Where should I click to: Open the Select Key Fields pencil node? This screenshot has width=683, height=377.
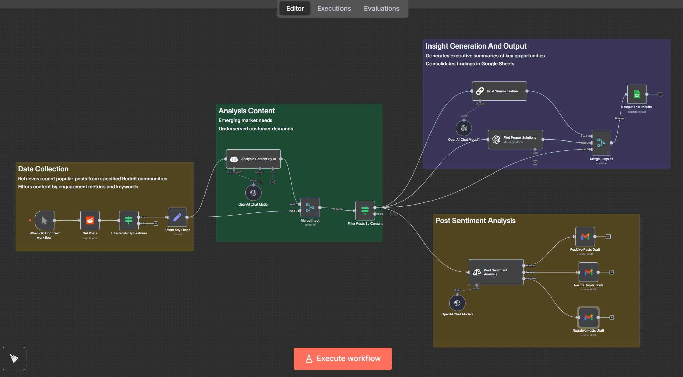click(177, 217)
